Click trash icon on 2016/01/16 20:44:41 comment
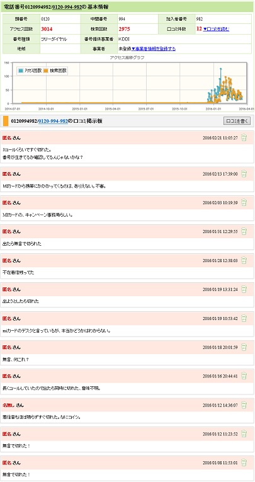255x482 pixels. pyautogui.click(x=244, y=376)
